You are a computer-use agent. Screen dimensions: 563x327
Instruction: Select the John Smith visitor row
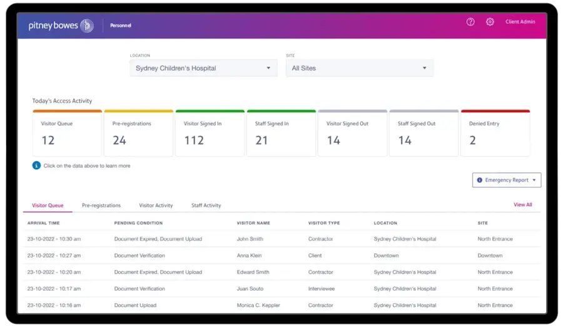pos(250,239)
